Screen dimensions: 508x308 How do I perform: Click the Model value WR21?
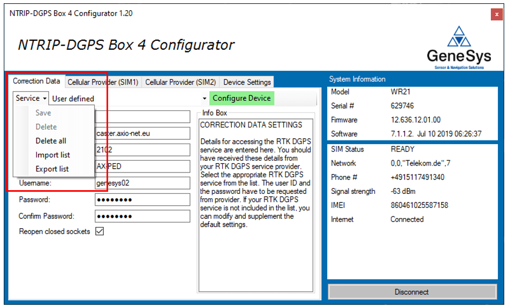(400, 92)
